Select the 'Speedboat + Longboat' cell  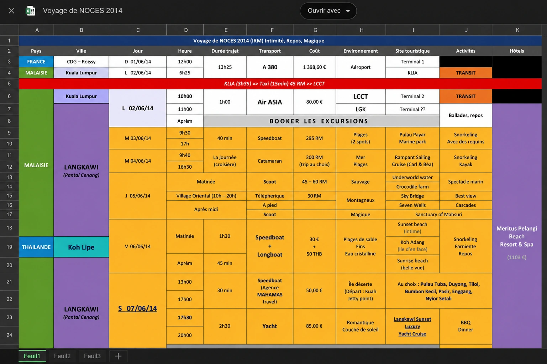270,246
